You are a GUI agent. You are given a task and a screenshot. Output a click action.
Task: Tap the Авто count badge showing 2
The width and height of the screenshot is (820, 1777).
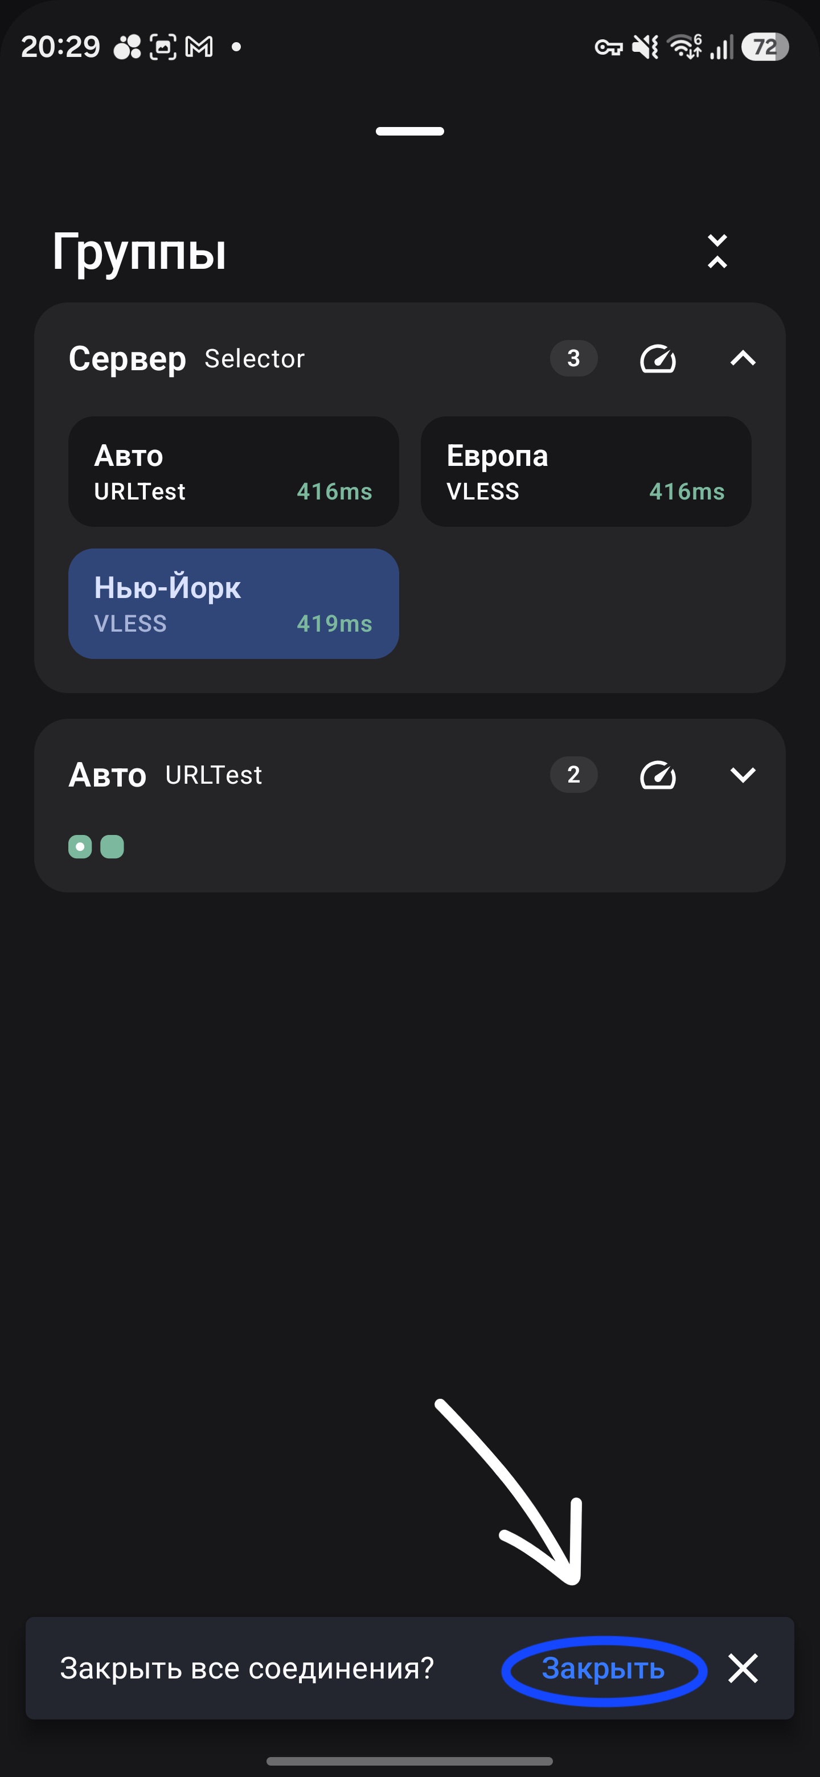click(x=574, y=775)
